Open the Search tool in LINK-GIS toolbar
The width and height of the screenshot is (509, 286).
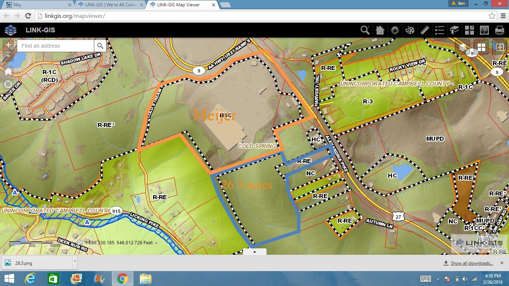tap(365, 30)
